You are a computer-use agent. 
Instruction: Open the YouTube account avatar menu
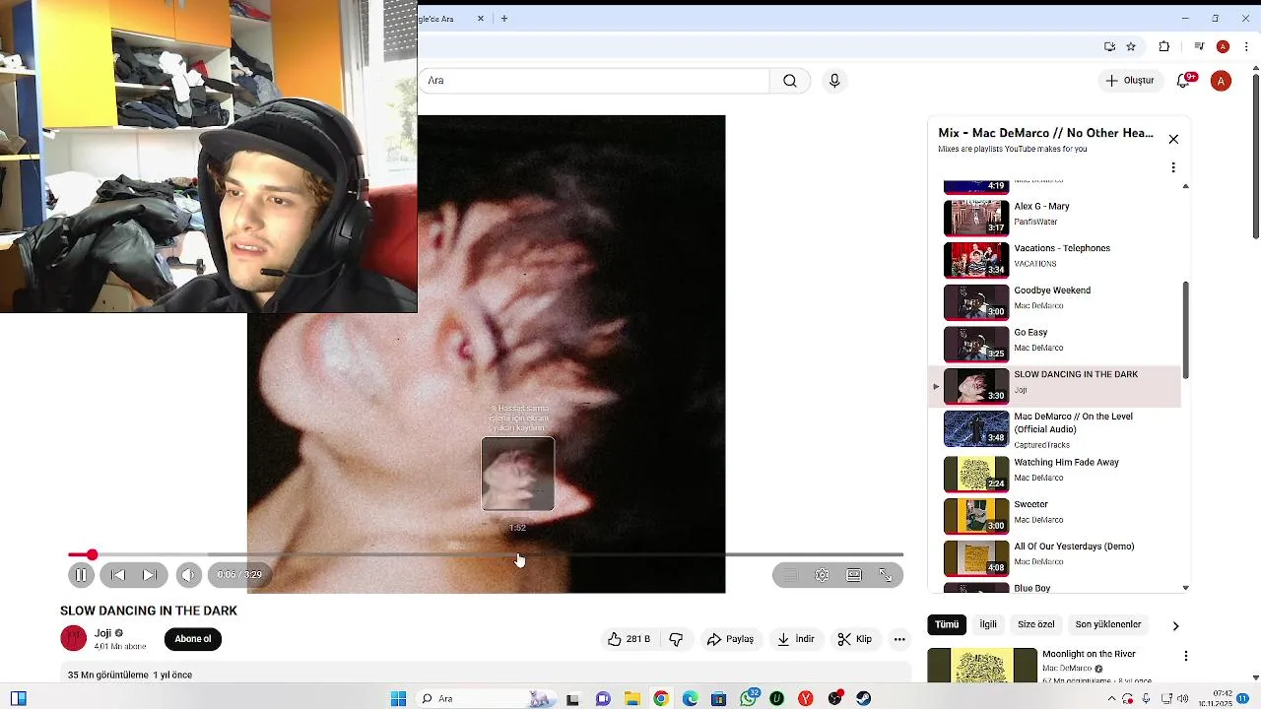coord(1221,81)
